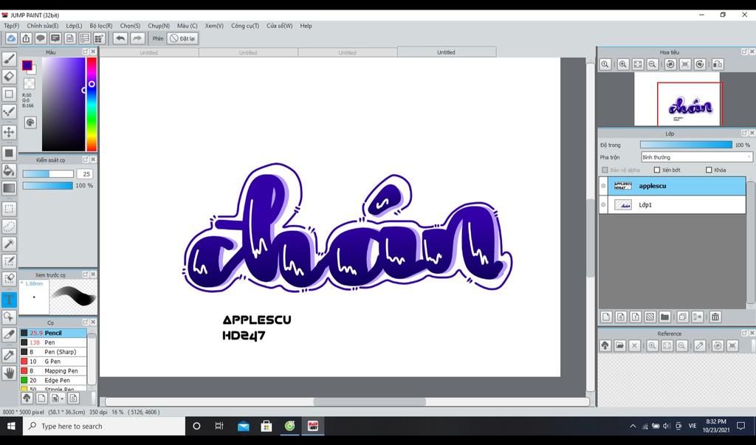
Task: Select the Mapping Pen brush
Action: coord(53,370)
